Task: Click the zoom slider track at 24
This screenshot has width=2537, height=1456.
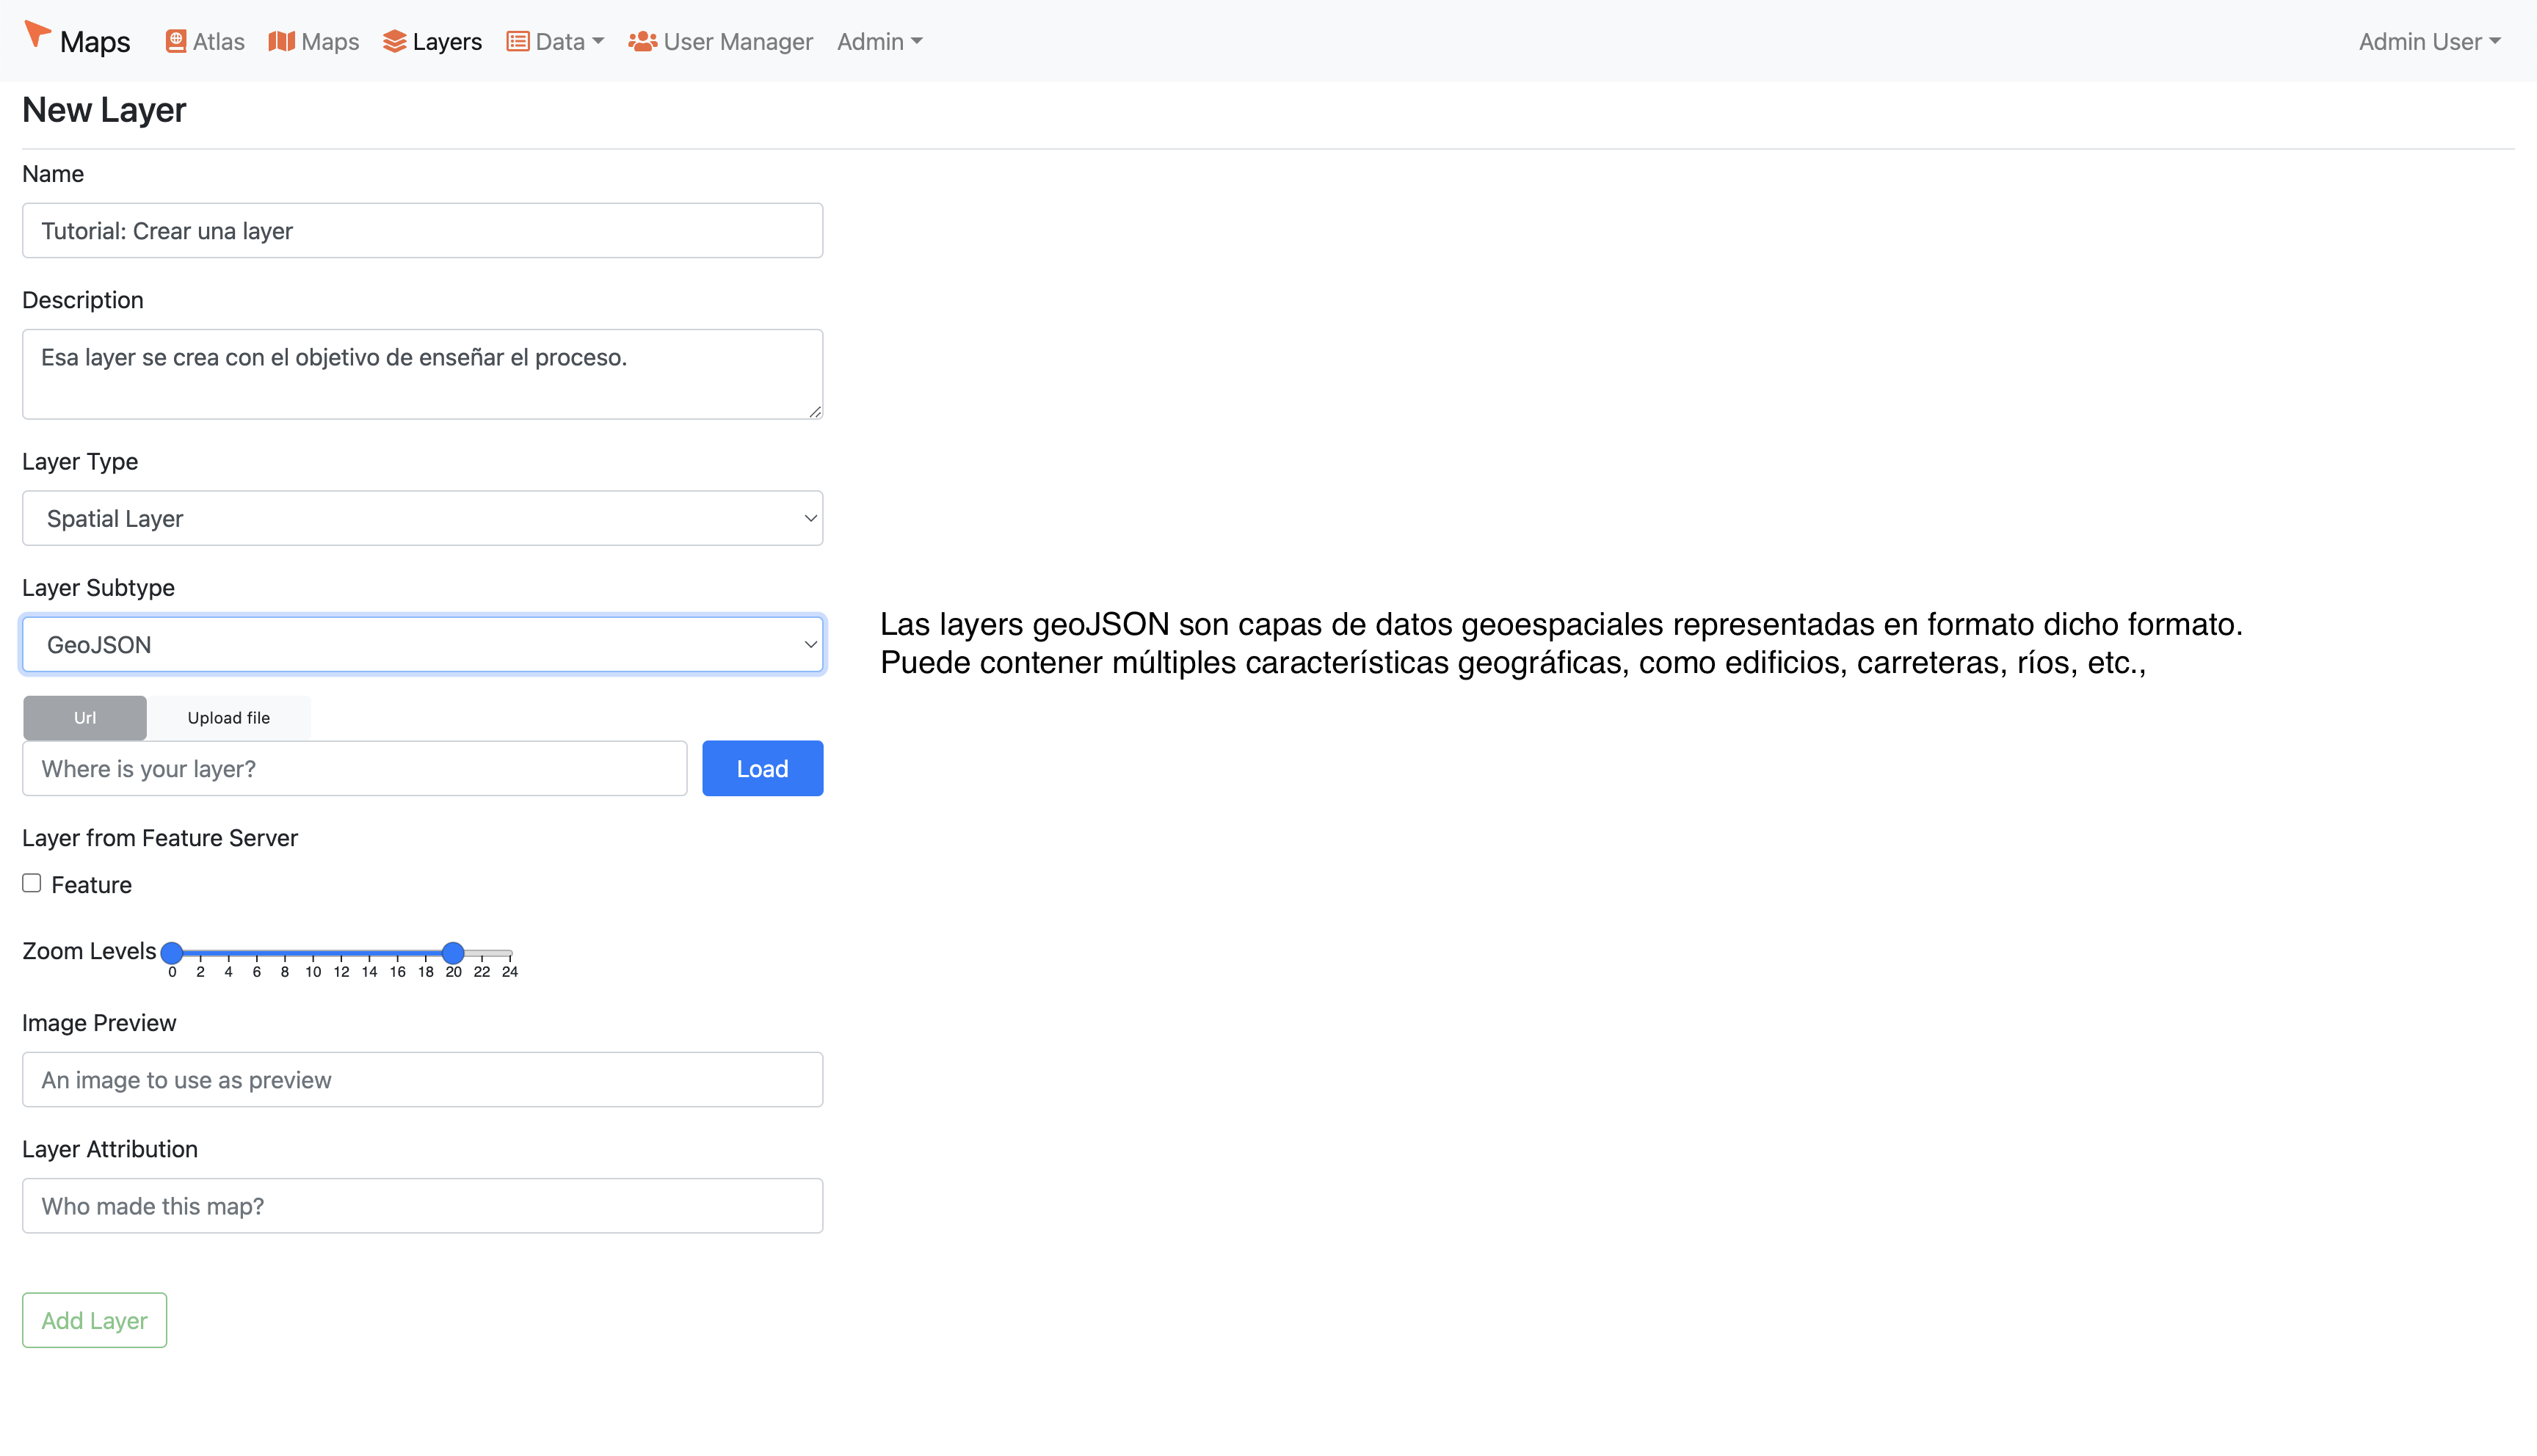Action: pos(509,953)
